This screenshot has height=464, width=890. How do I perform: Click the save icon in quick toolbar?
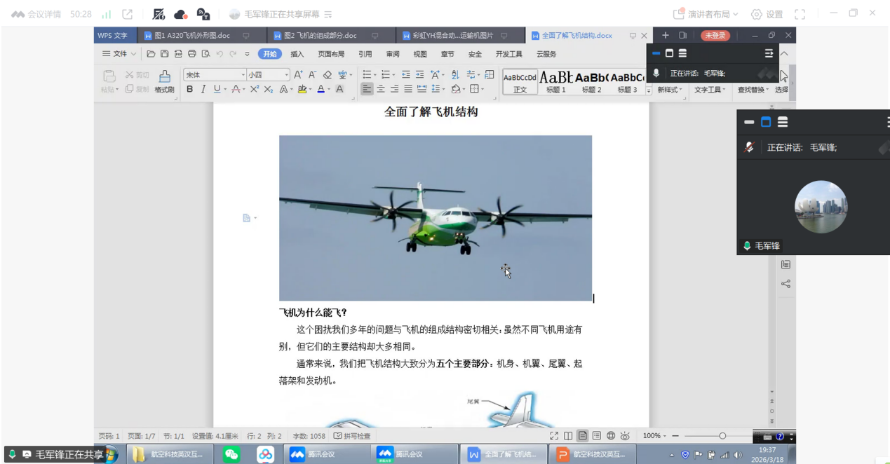pyautogui.click(x=164, y=54)
